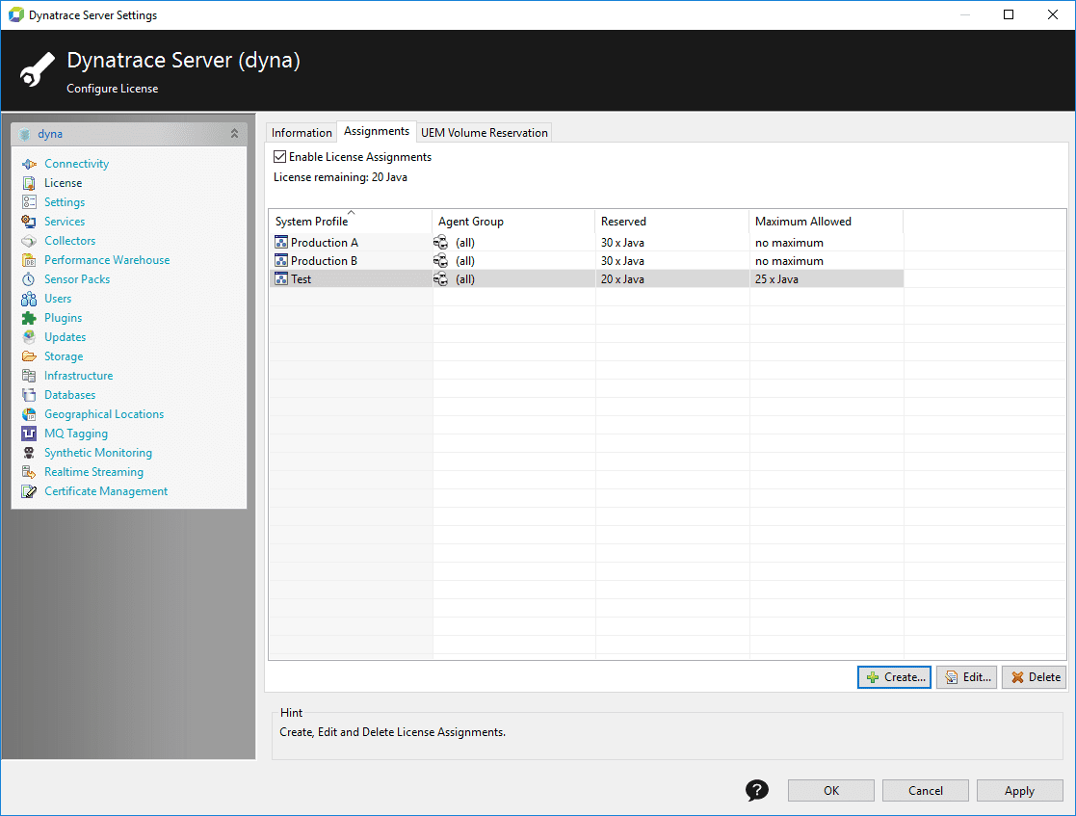Click the dyna server name in sidebar

(50, 134)
